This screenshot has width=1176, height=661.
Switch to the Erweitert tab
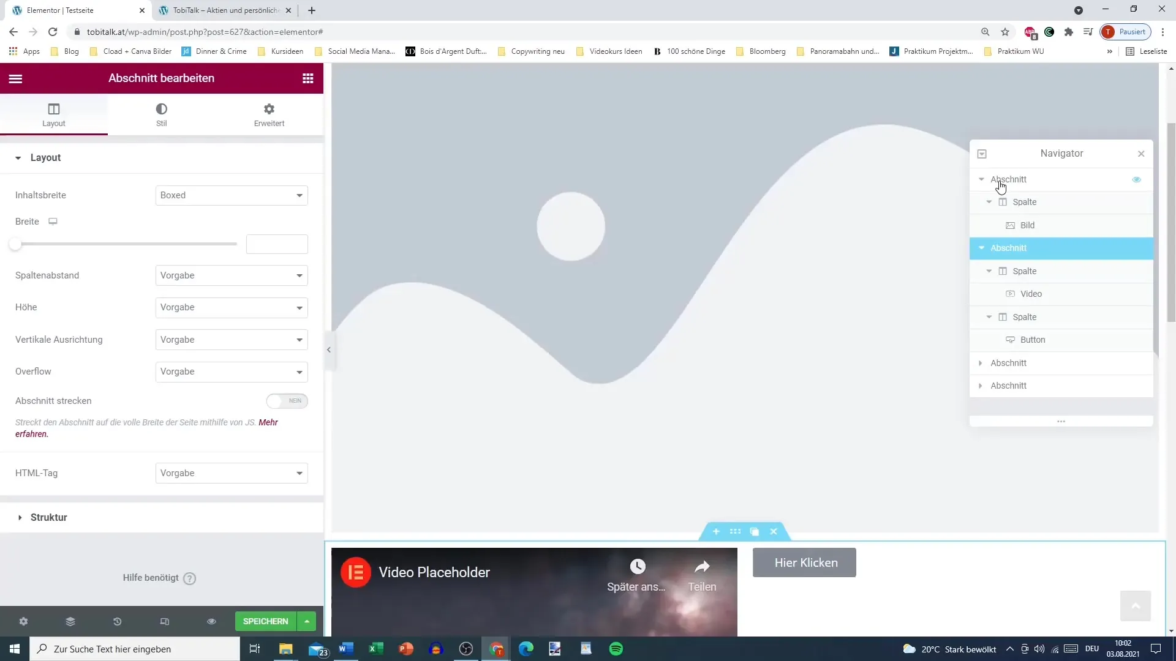(269, 114)
